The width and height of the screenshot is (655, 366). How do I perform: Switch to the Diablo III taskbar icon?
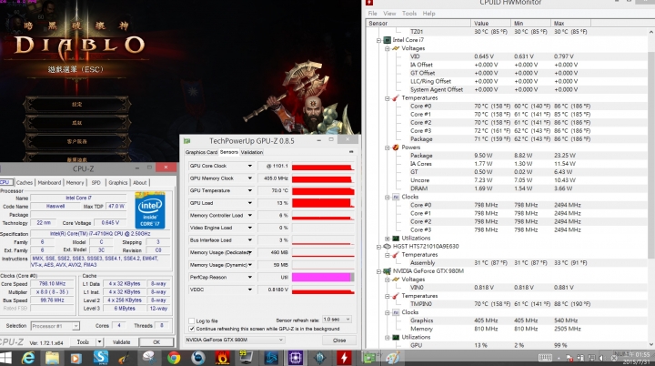click(x=319, y=358)
